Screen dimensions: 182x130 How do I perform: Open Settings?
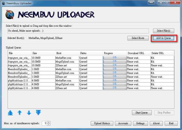point(140,123)
